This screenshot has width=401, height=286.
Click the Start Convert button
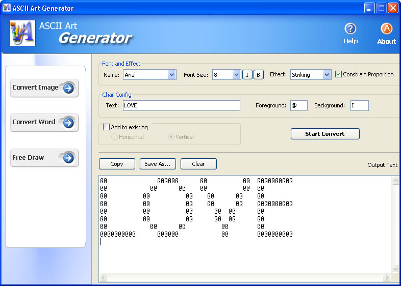coord(325,134)
